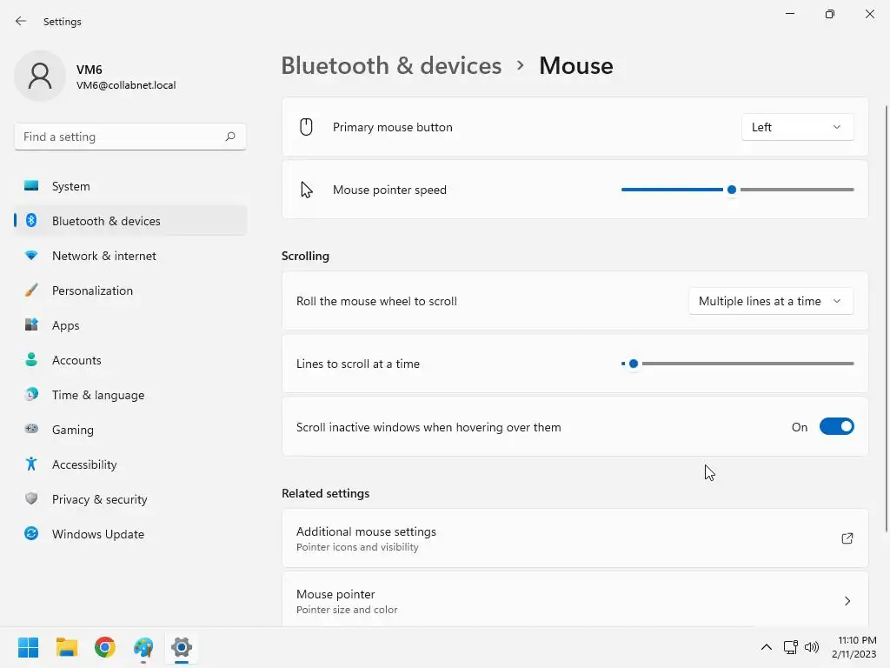Open File Explorer from the taskbar
The height and width of the screenshot is (668, 890).
pos(67,647)
